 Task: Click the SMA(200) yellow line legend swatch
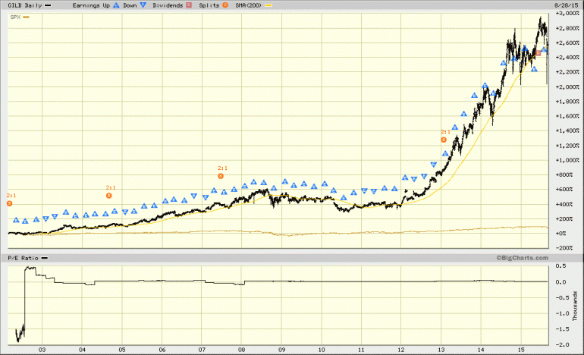(x=268, y=5)
